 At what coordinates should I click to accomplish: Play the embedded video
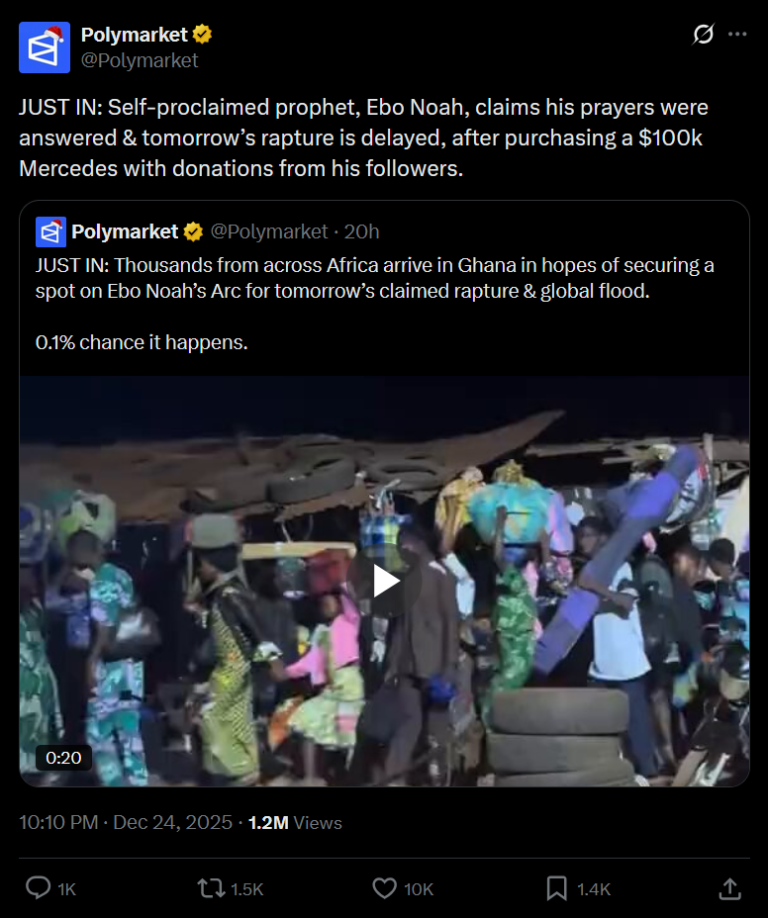click(x=384, y=581)
